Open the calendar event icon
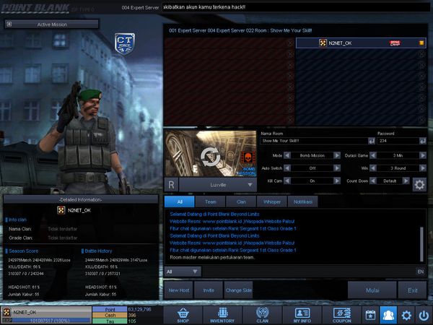 pos(370,315)
